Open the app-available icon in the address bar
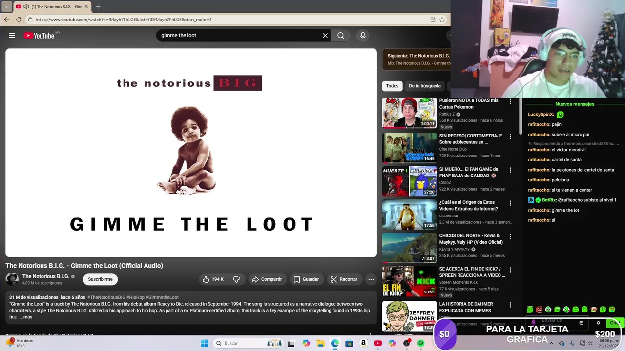 (433, 19)
